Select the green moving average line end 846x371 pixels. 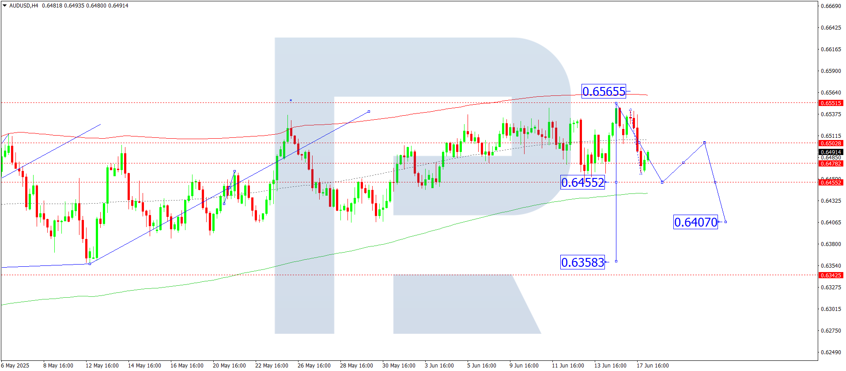[647, 193]
